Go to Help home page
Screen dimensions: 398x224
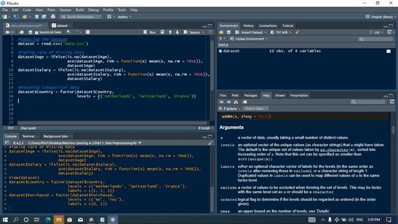[236, 102]
